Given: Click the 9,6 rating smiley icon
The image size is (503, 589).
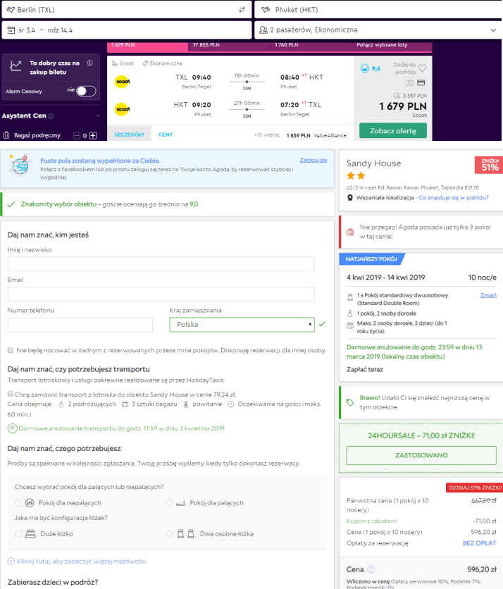Looking at the screenshot, I should pyautogui.click(x=364, y=68).
